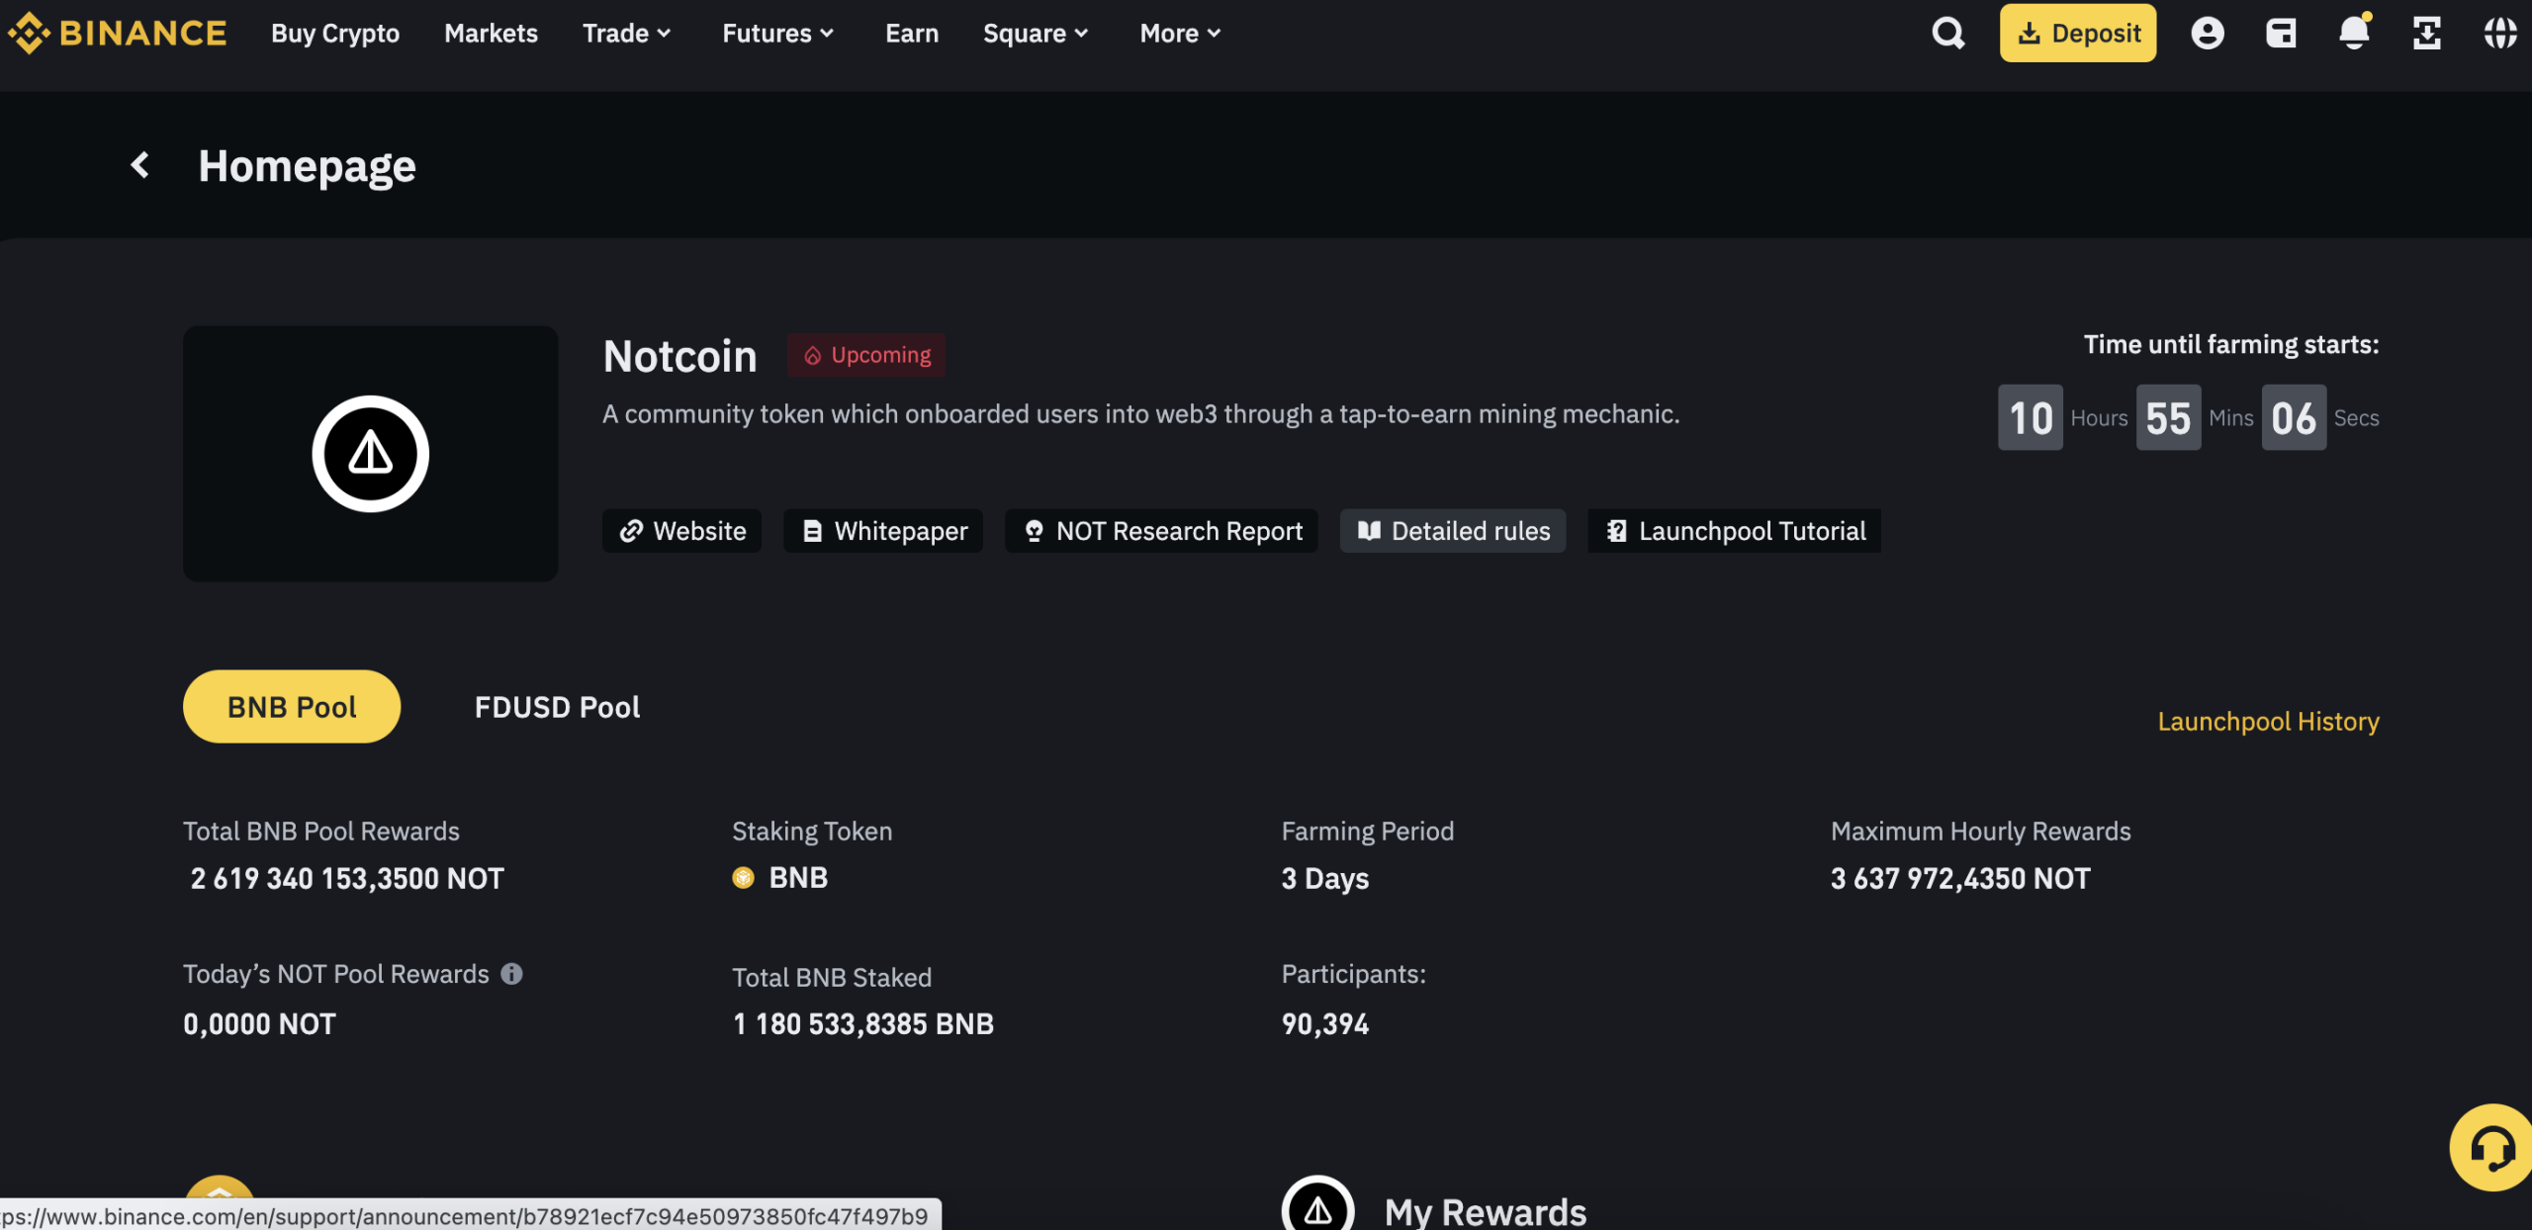Open the Notcoin Website link

(x=681, y=531)
